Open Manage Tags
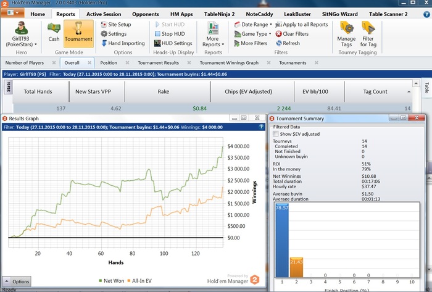 [347, 34]
